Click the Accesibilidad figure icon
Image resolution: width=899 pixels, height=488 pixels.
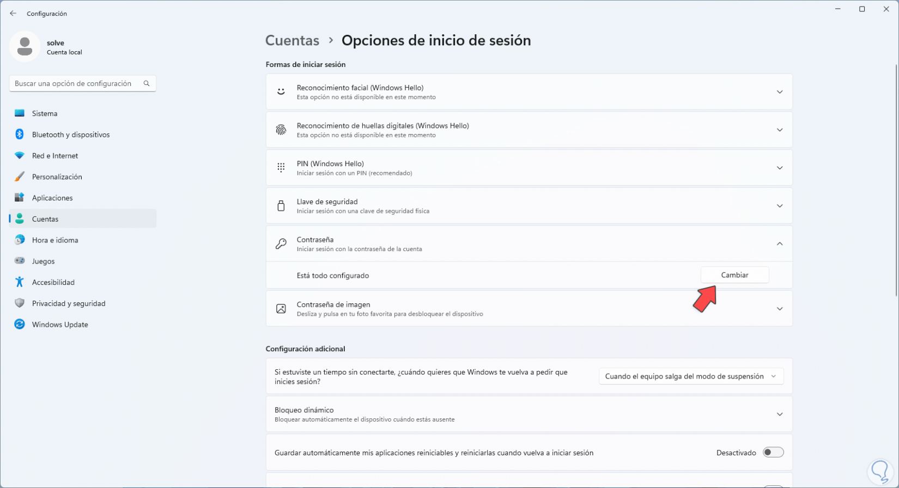[x=20, y=282]
